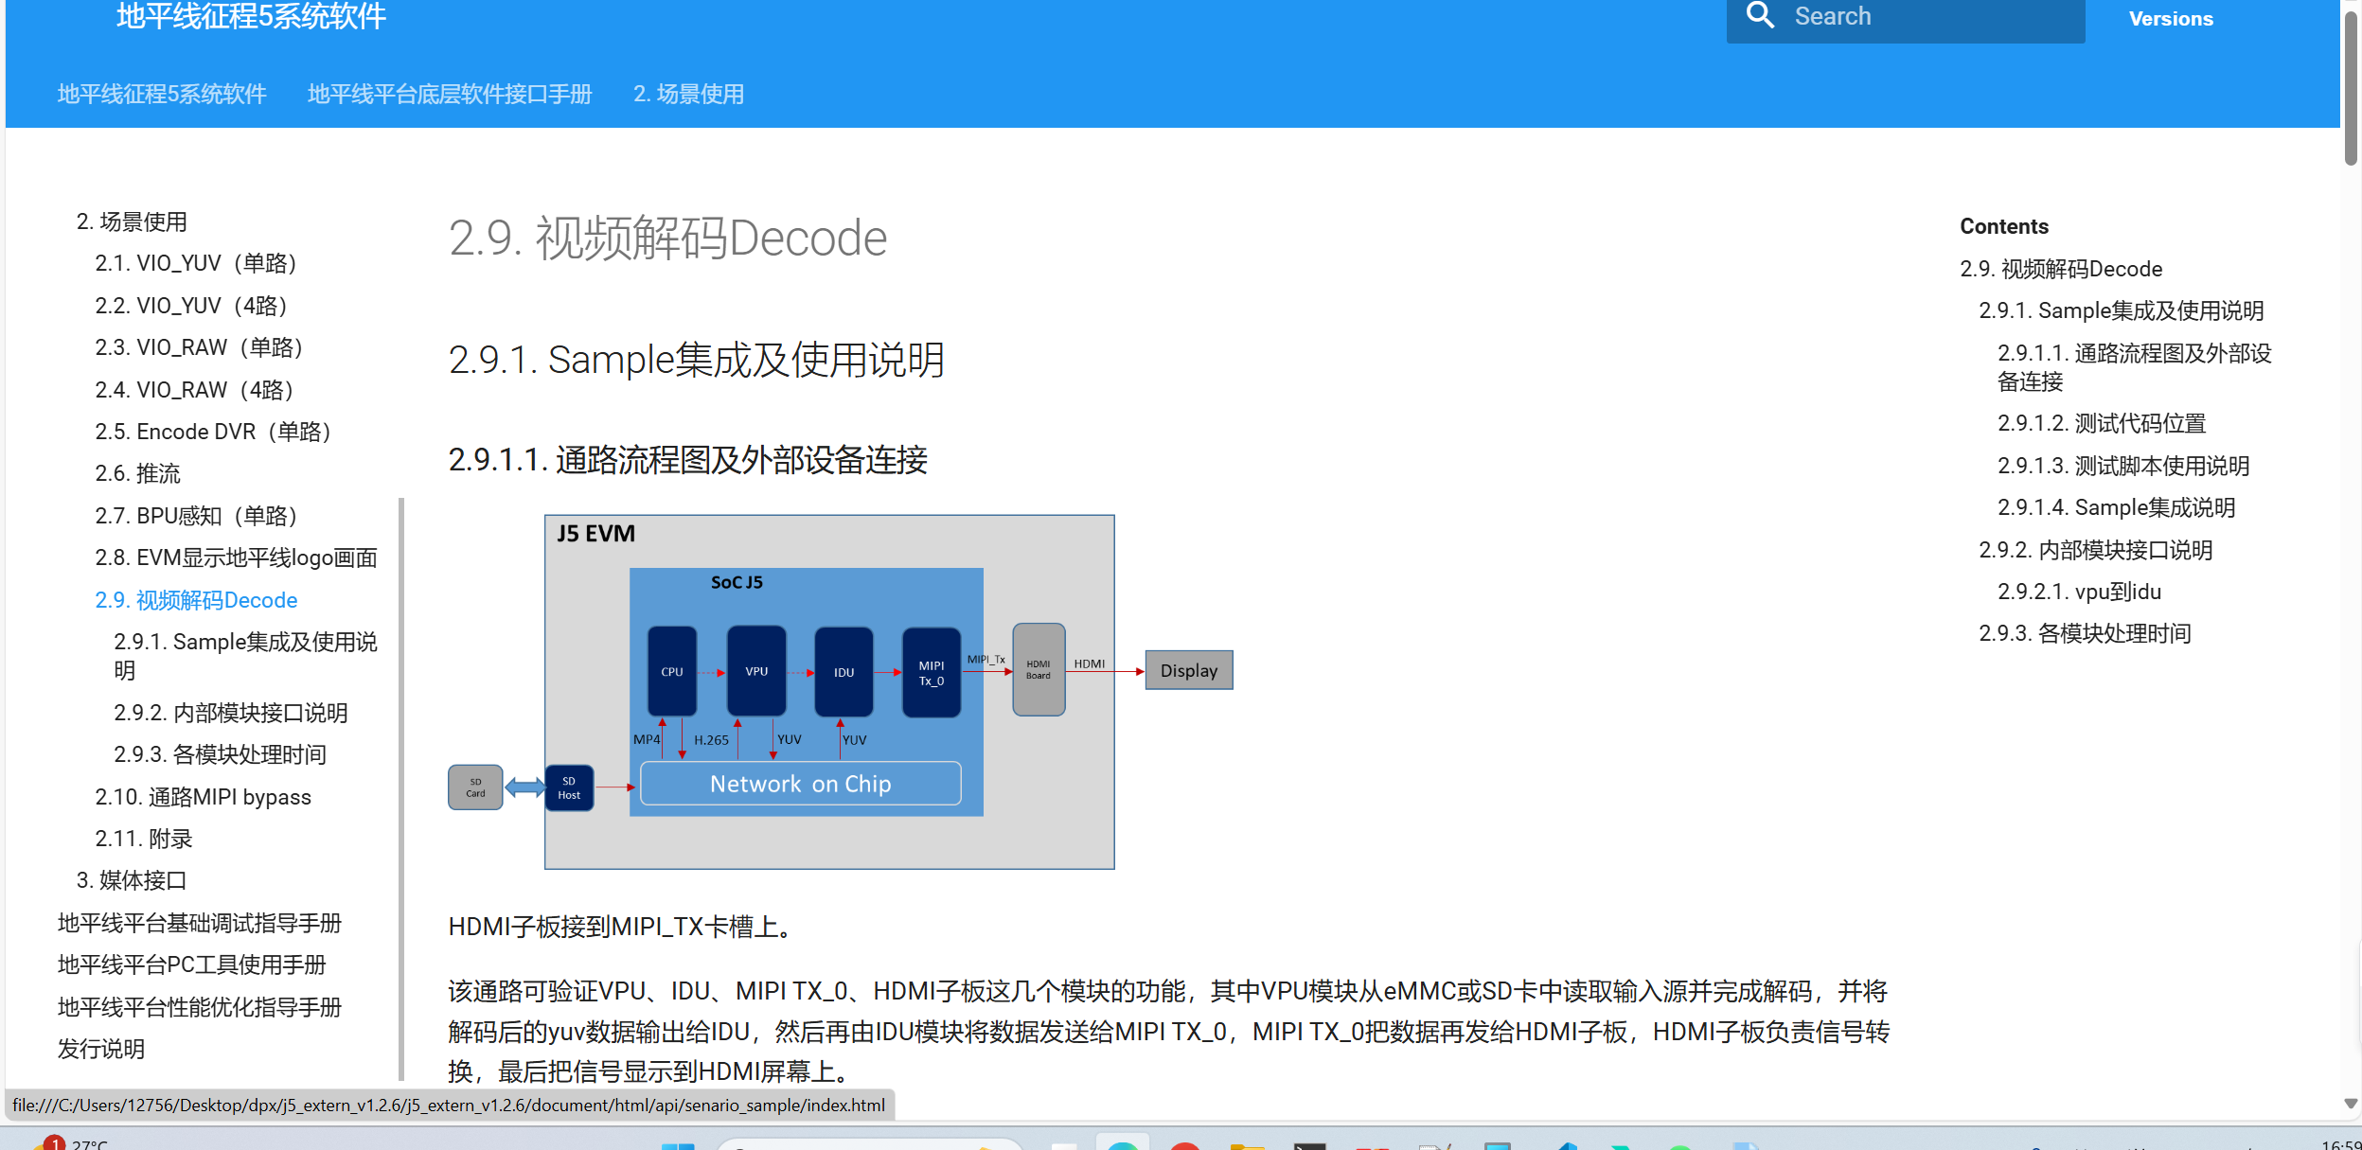Click the Windows Start button in taskbar
The height and width of the screenshot is (1150, 2362).
click(677, 1145)
